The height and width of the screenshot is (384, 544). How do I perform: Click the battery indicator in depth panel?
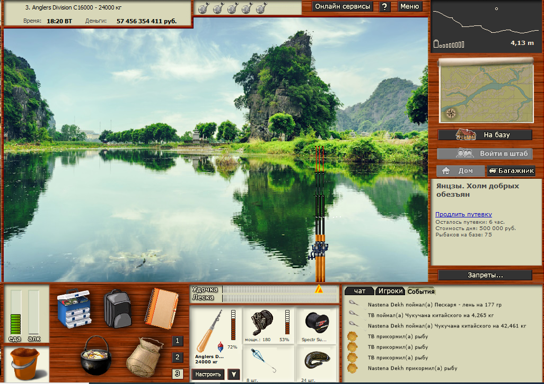click(x=449, y=44)
